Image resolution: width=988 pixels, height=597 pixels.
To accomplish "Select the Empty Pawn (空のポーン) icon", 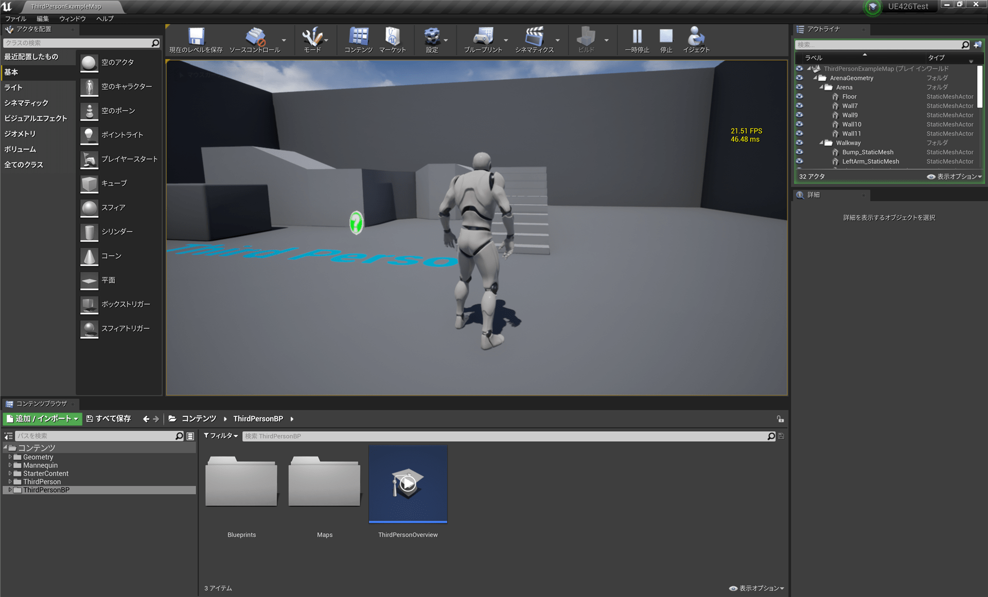I will tap(89, 111).
